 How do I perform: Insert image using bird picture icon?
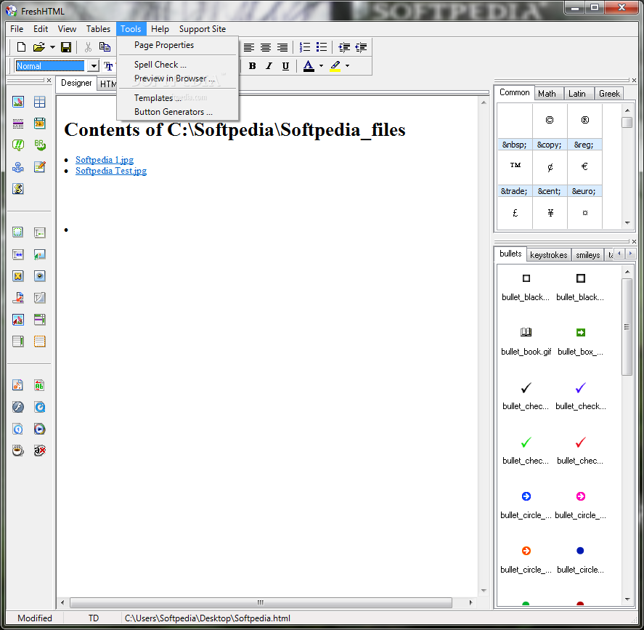point(18,102)
